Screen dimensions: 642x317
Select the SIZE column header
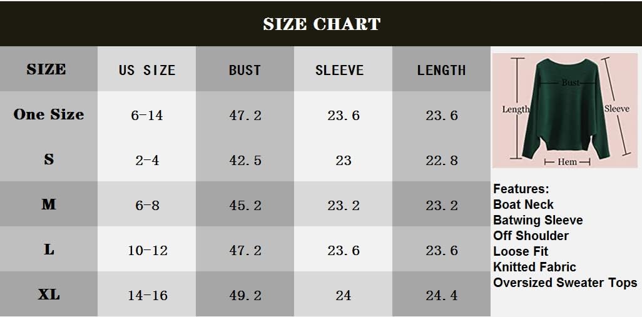point(46,69)
